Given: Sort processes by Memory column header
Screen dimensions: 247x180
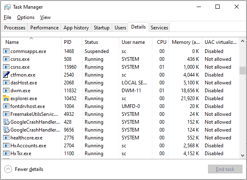Looking at the screenshot, I should 186,42.
